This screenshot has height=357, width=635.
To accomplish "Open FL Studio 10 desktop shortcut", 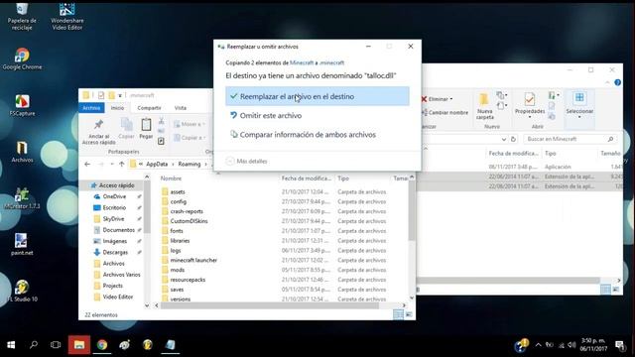I will point(22,291).
